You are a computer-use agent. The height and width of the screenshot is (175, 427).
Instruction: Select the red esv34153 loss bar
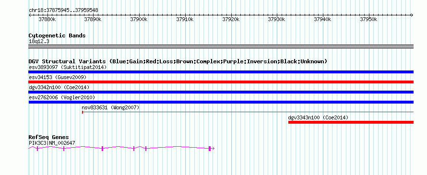(x=221, y=82)
